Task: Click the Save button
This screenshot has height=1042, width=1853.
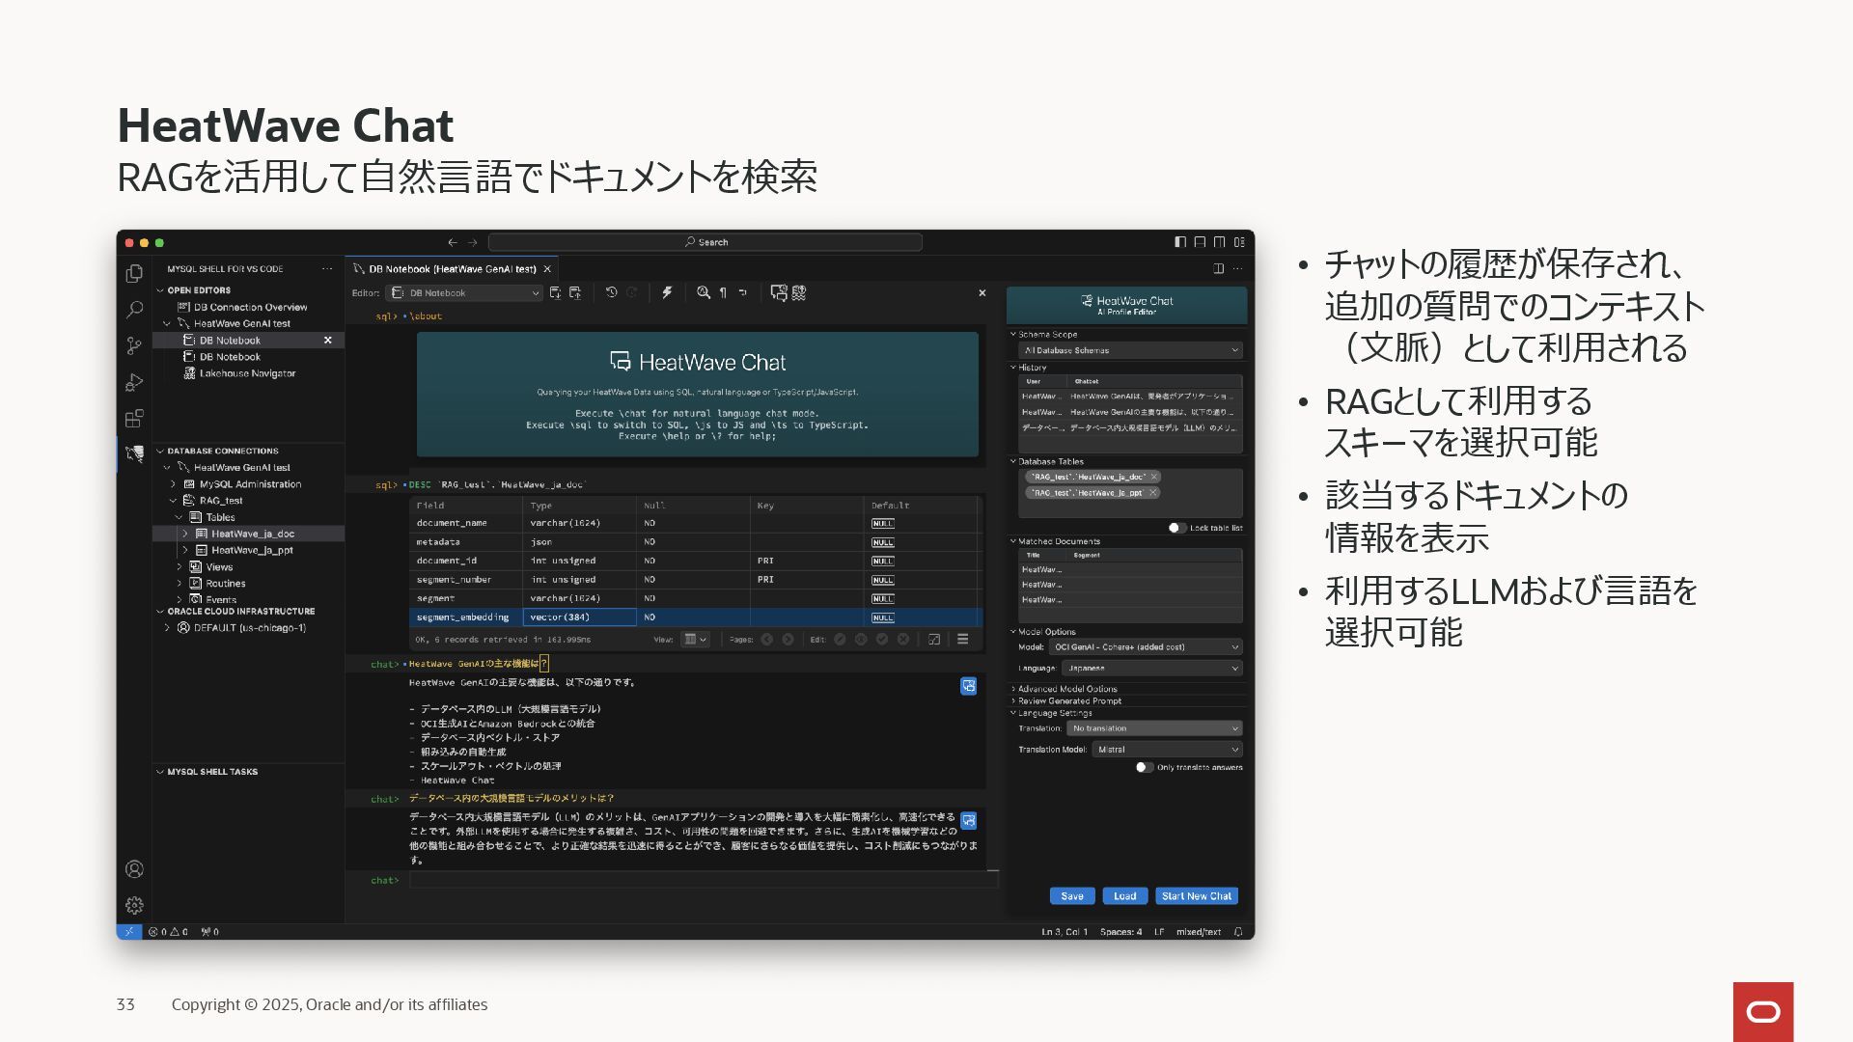Action: pyautogui.click(x=1072, y=896)
